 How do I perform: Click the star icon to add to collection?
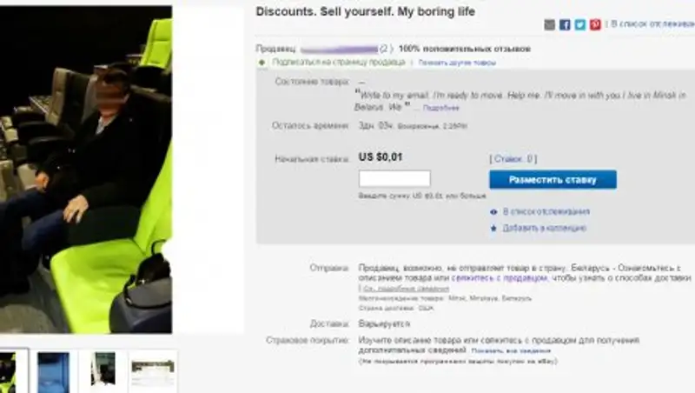(493, 229)
